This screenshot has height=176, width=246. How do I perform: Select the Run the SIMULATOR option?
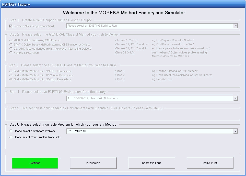point(11,53)
